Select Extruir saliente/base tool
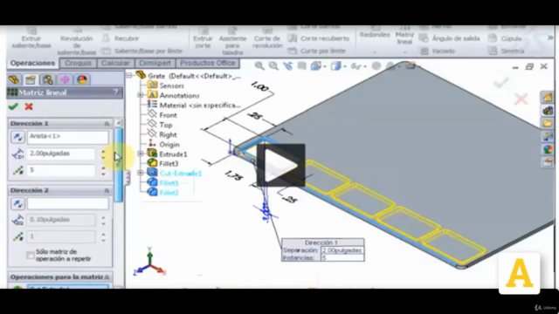 tap(31, 38)
